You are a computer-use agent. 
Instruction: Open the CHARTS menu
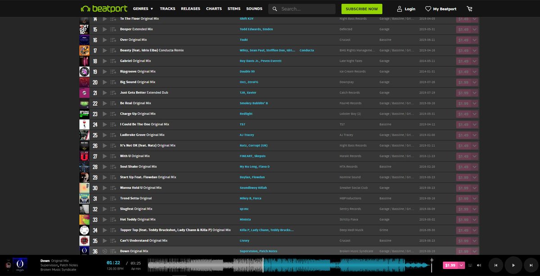click(x=214, y=9)
